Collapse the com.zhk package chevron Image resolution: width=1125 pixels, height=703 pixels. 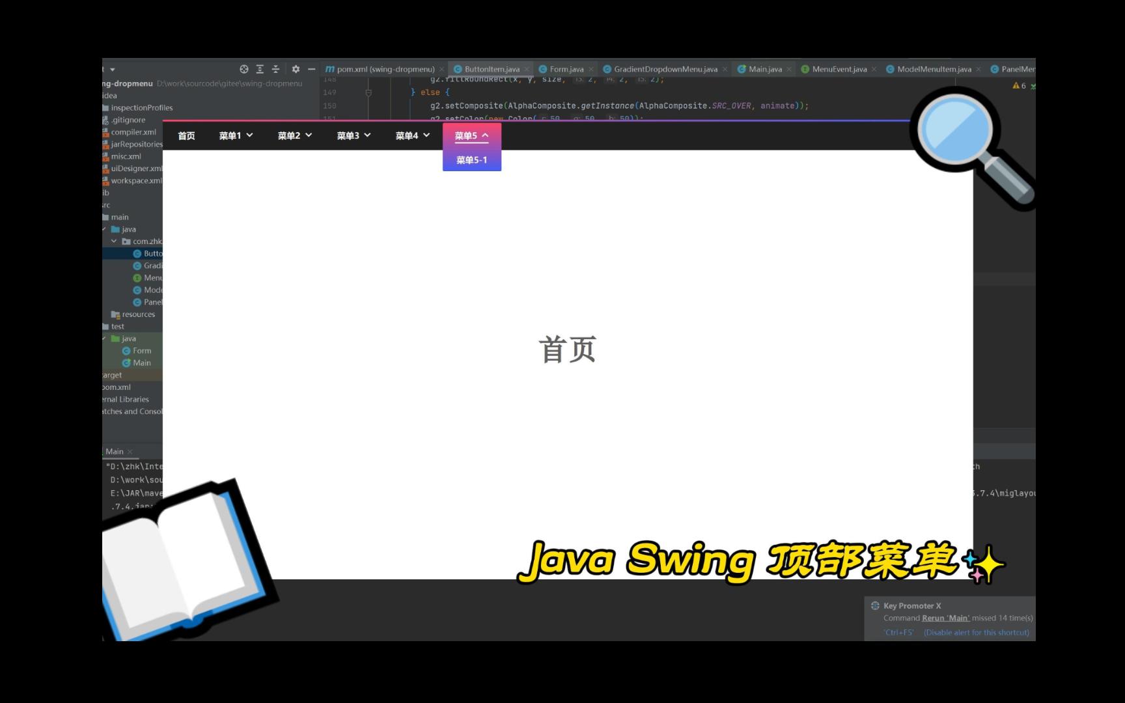tap(114, 241)
